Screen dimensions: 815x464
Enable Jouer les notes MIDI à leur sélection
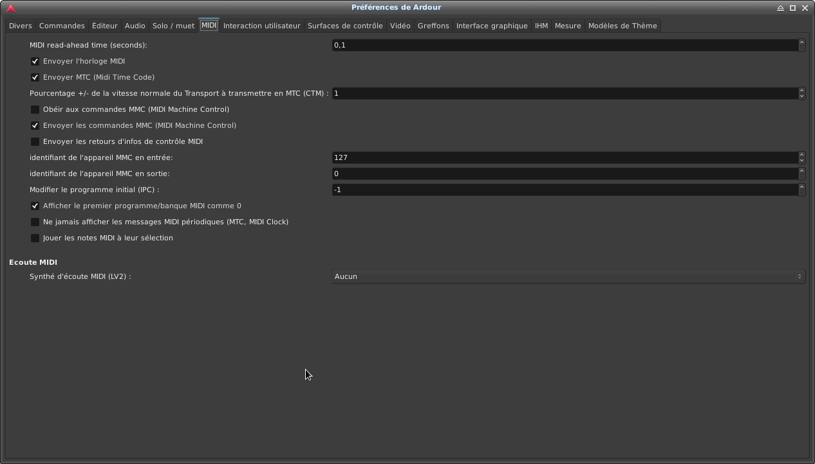point(35,238)
